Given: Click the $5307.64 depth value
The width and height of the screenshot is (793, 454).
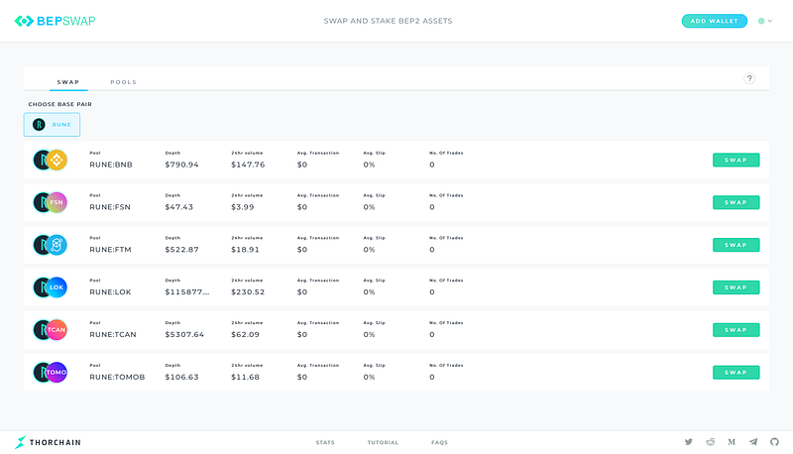Looking at the screenshot, I should click(x=184, y=334).
